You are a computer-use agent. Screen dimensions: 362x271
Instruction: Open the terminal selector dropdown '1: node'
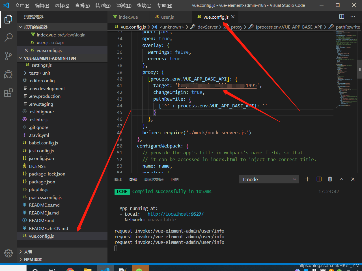click(x=269, y=179)
